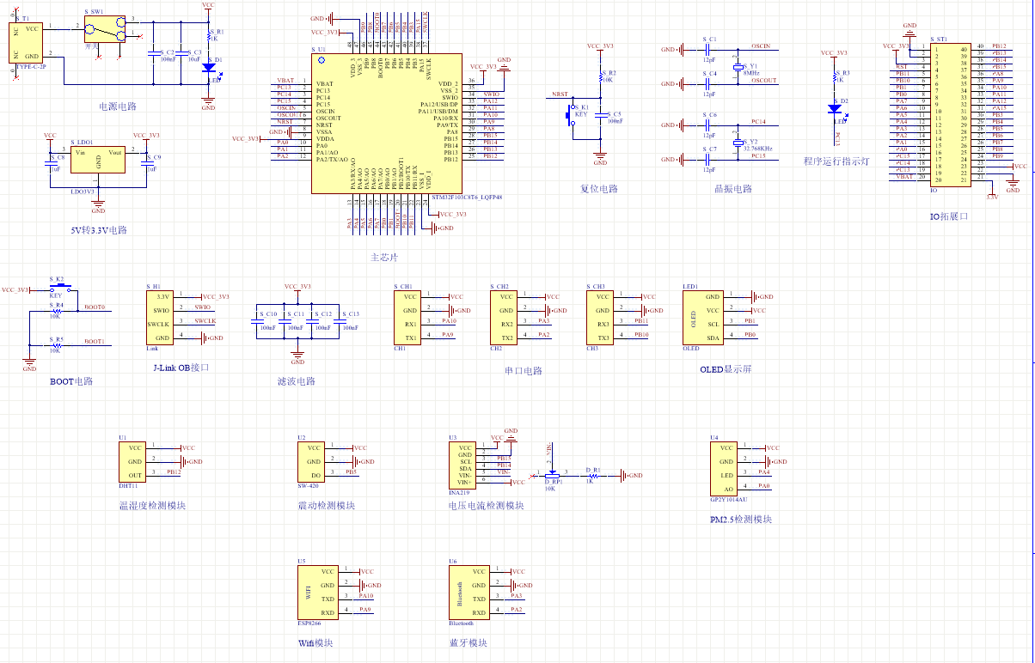1035x663 pixels.
Task: Click the J-Link OB接口 label
Action: tap(181, 367)
